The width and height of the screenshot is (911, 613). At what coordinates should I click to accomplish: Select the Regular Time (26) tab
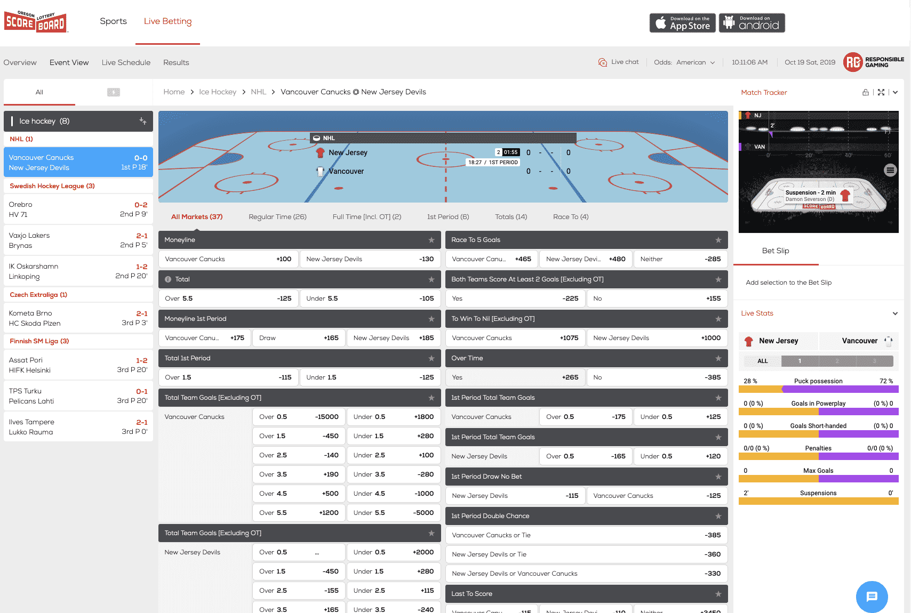click(x=277, y=217)
